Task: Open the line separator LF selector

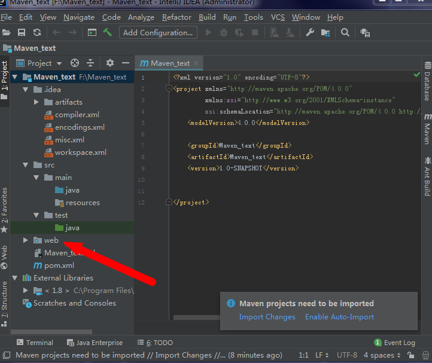Action: tap(322, 355)
